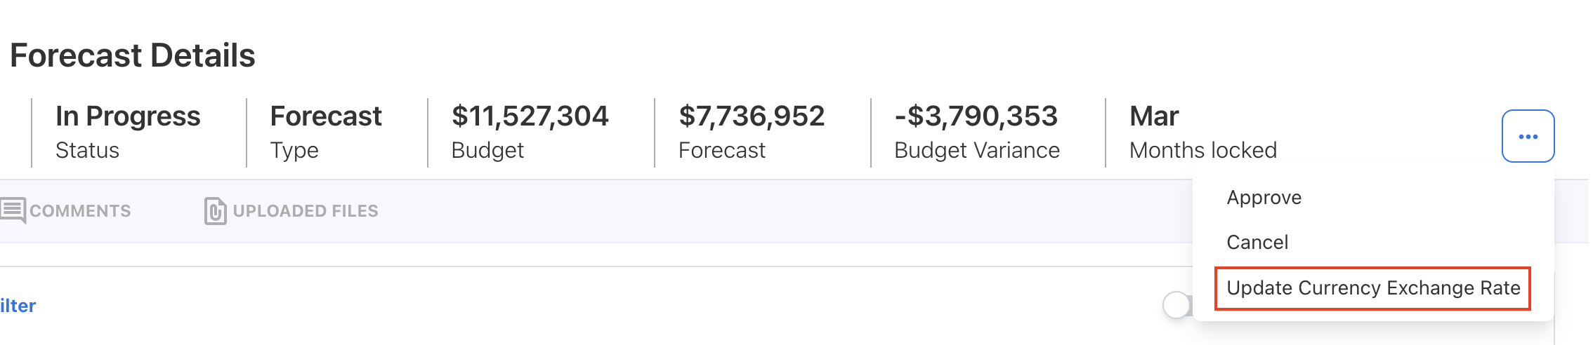Open the Uploaded Files tab label
The width and height of the screenshot is (1593, 345).
pyautogui.click(x=306, y=211)
